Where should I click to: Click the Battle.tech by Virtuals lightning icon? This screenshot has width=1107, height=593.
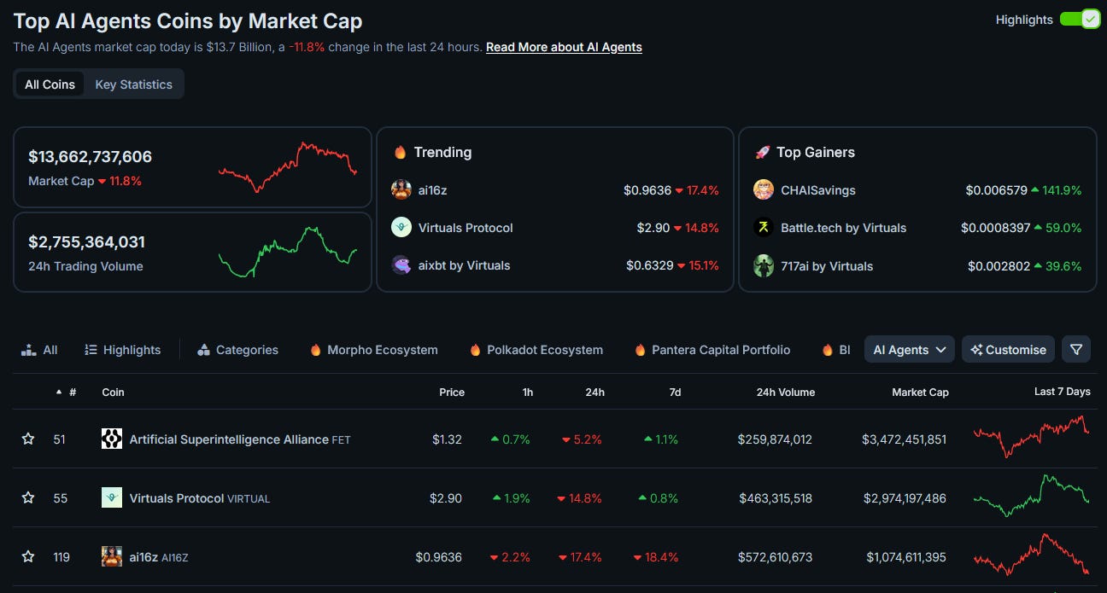pyautogui.click(x=764, y=228)
